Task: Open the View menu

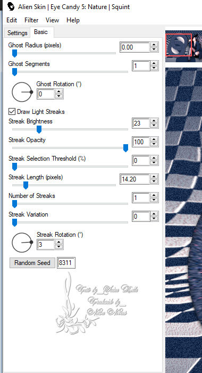Action: [x=52, y=20]
